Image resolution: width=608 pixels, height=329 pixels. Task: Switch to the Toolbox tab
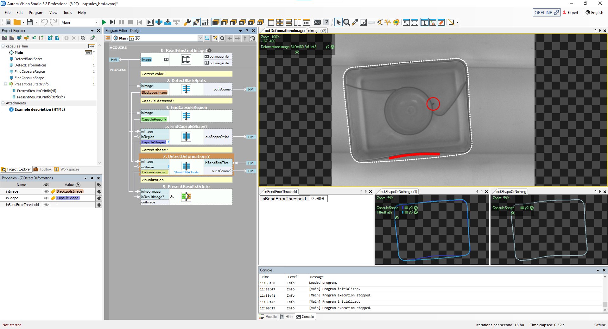pyautogui.click(x=43, y=169)
